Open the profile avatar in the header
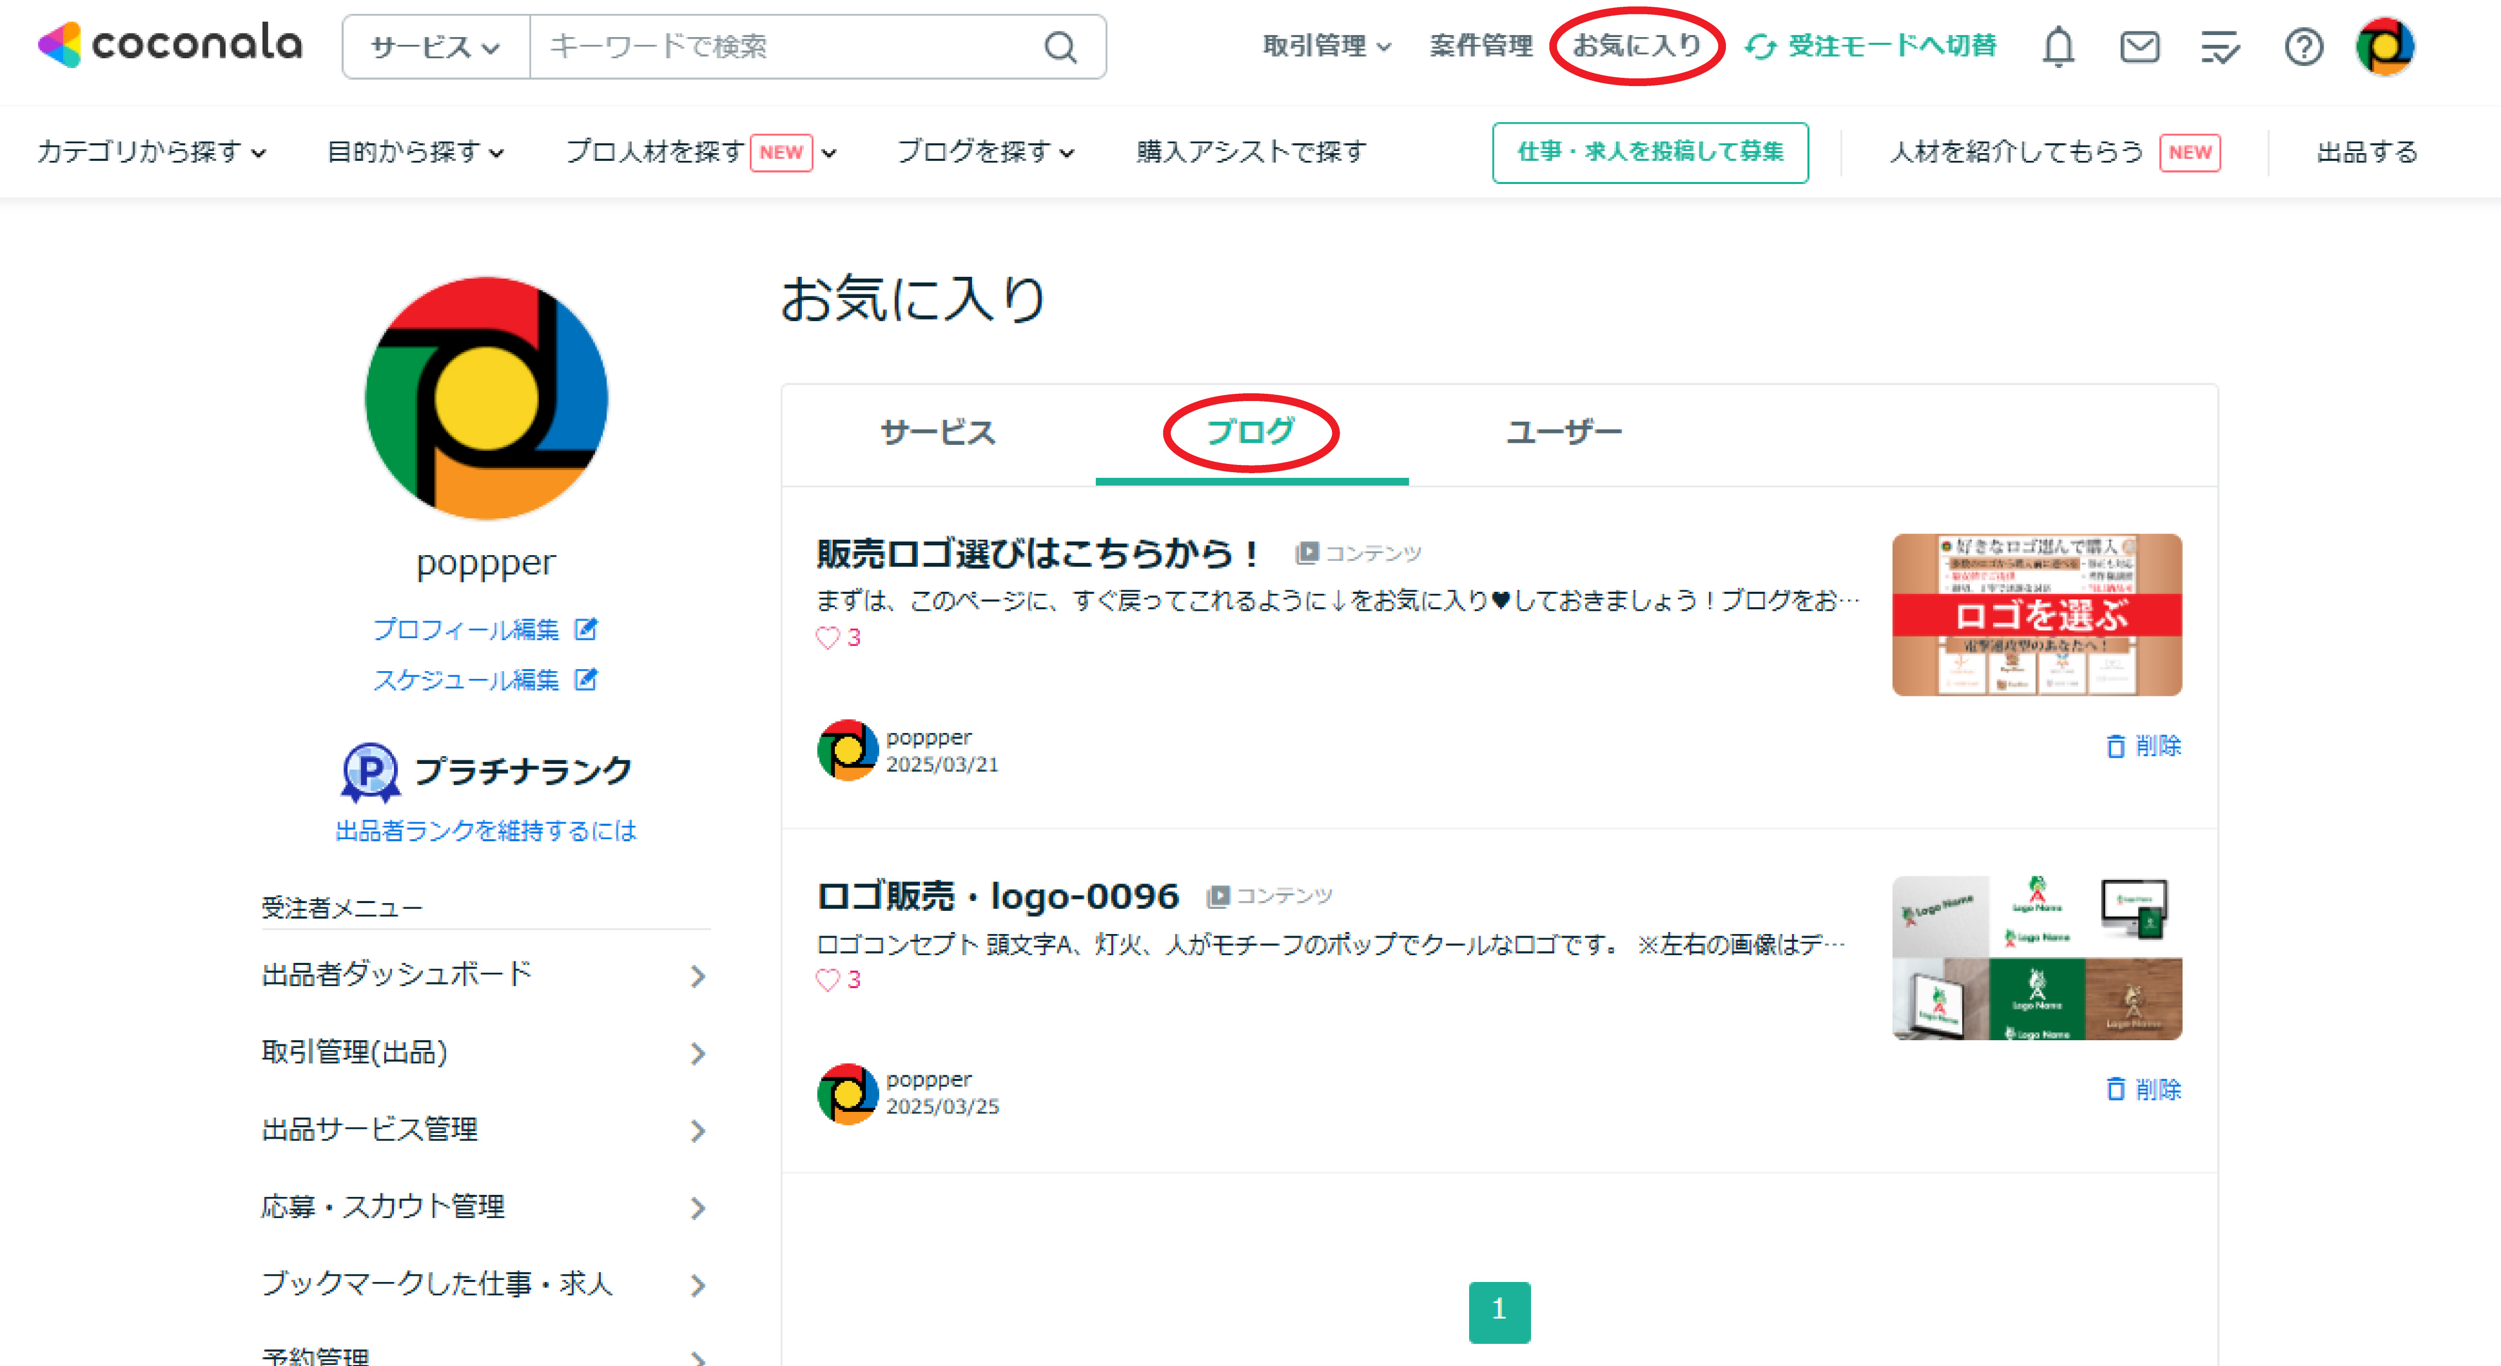Image resolution: width=2501 pixels, height=1366 pixels. [x=2384, y=45]
